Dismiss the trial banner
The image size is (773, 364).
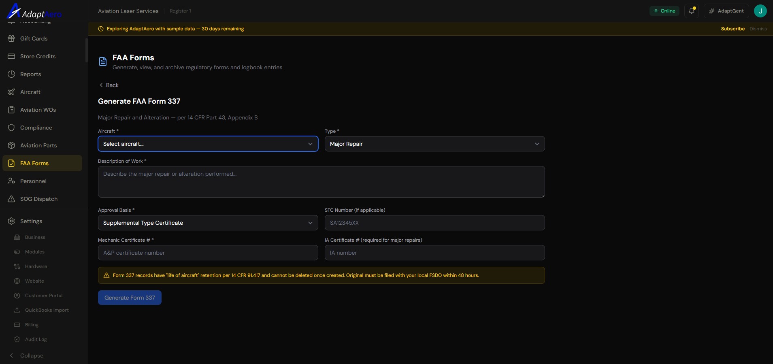pos(758,29)
